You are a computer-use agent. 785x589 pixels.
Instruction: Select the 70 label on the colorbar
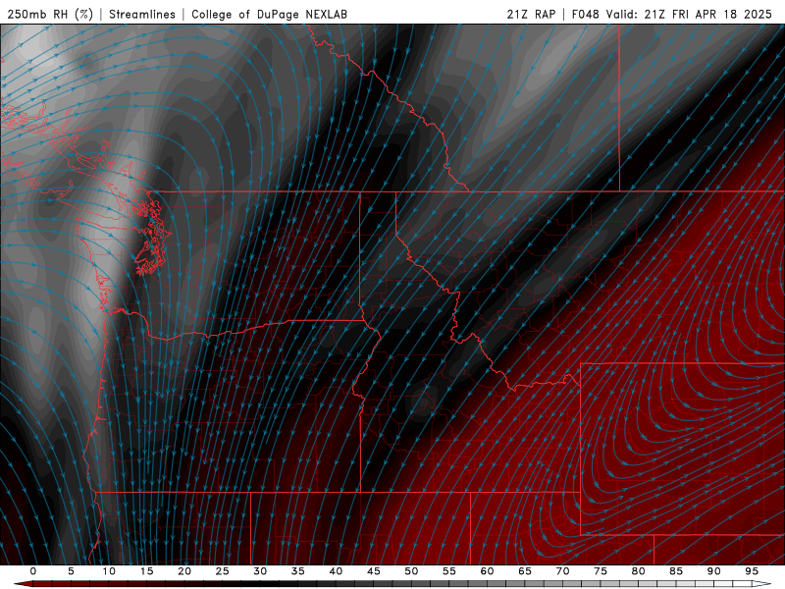562,571
